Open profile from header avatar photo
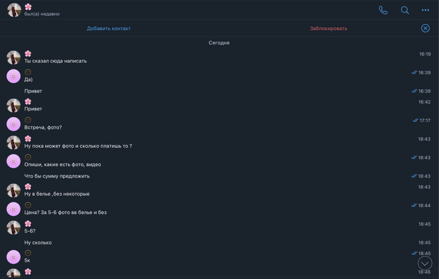Screen dimensions: 439x279 point(14,10)
